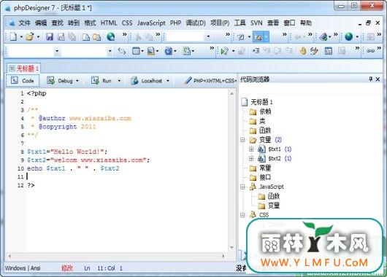Viewport: 387px width, 277px height.
Task: Select the 接口 folder in the code browser
Action: [x=265, y=177]
